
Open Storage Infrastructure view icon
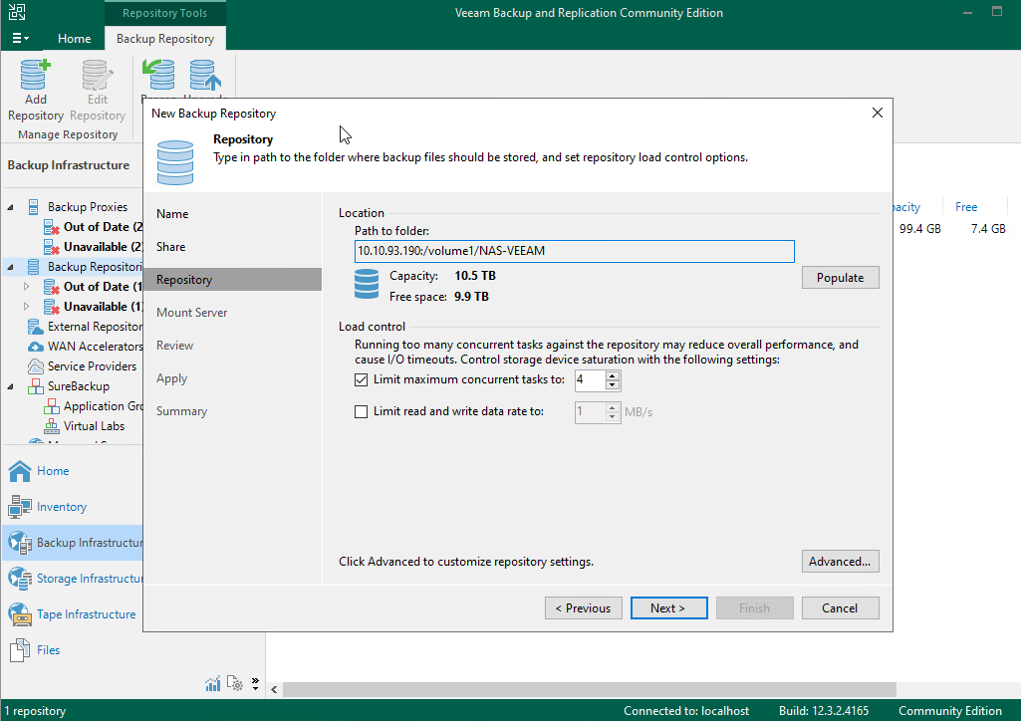click(20, 579)
